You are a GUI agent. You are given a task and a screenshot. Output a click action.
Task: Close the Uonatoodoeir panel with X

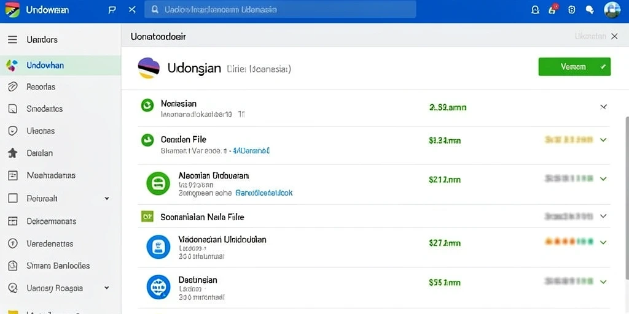click(x=614, y=36)
